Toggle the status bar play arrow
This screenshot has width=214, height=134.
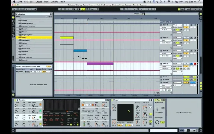coord(13,131)
